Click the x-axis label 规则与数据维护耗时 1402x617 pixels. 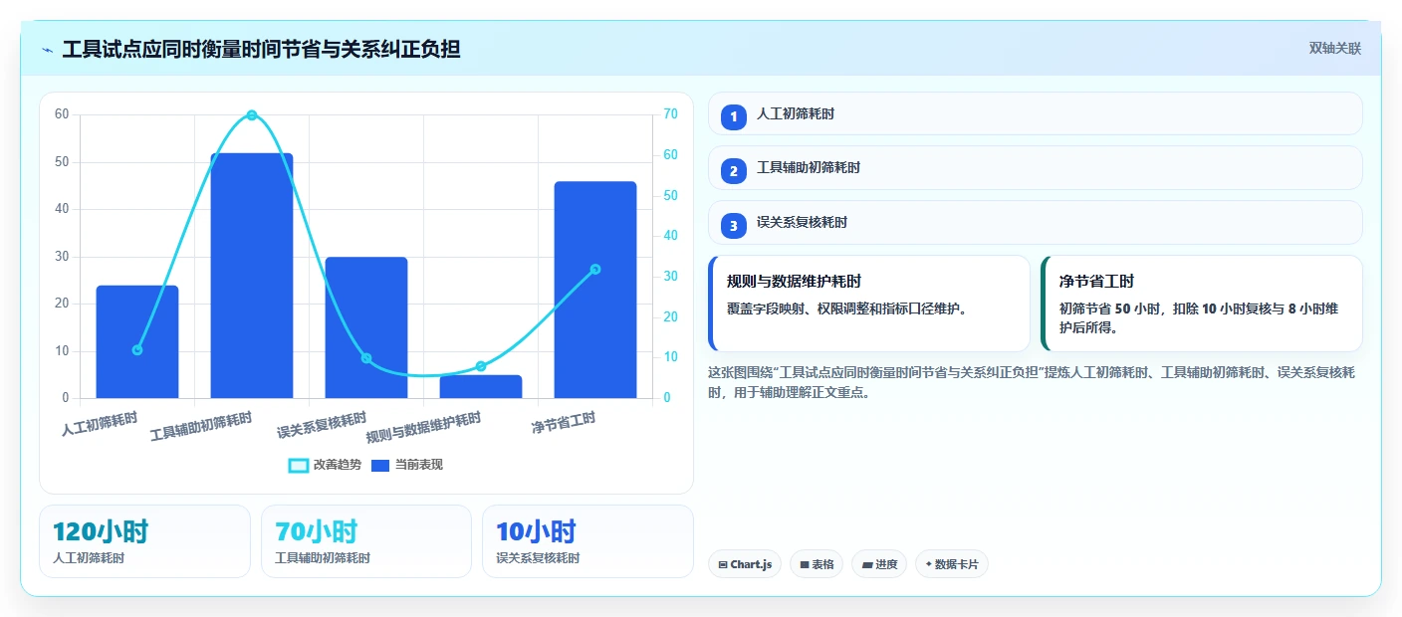424,429
